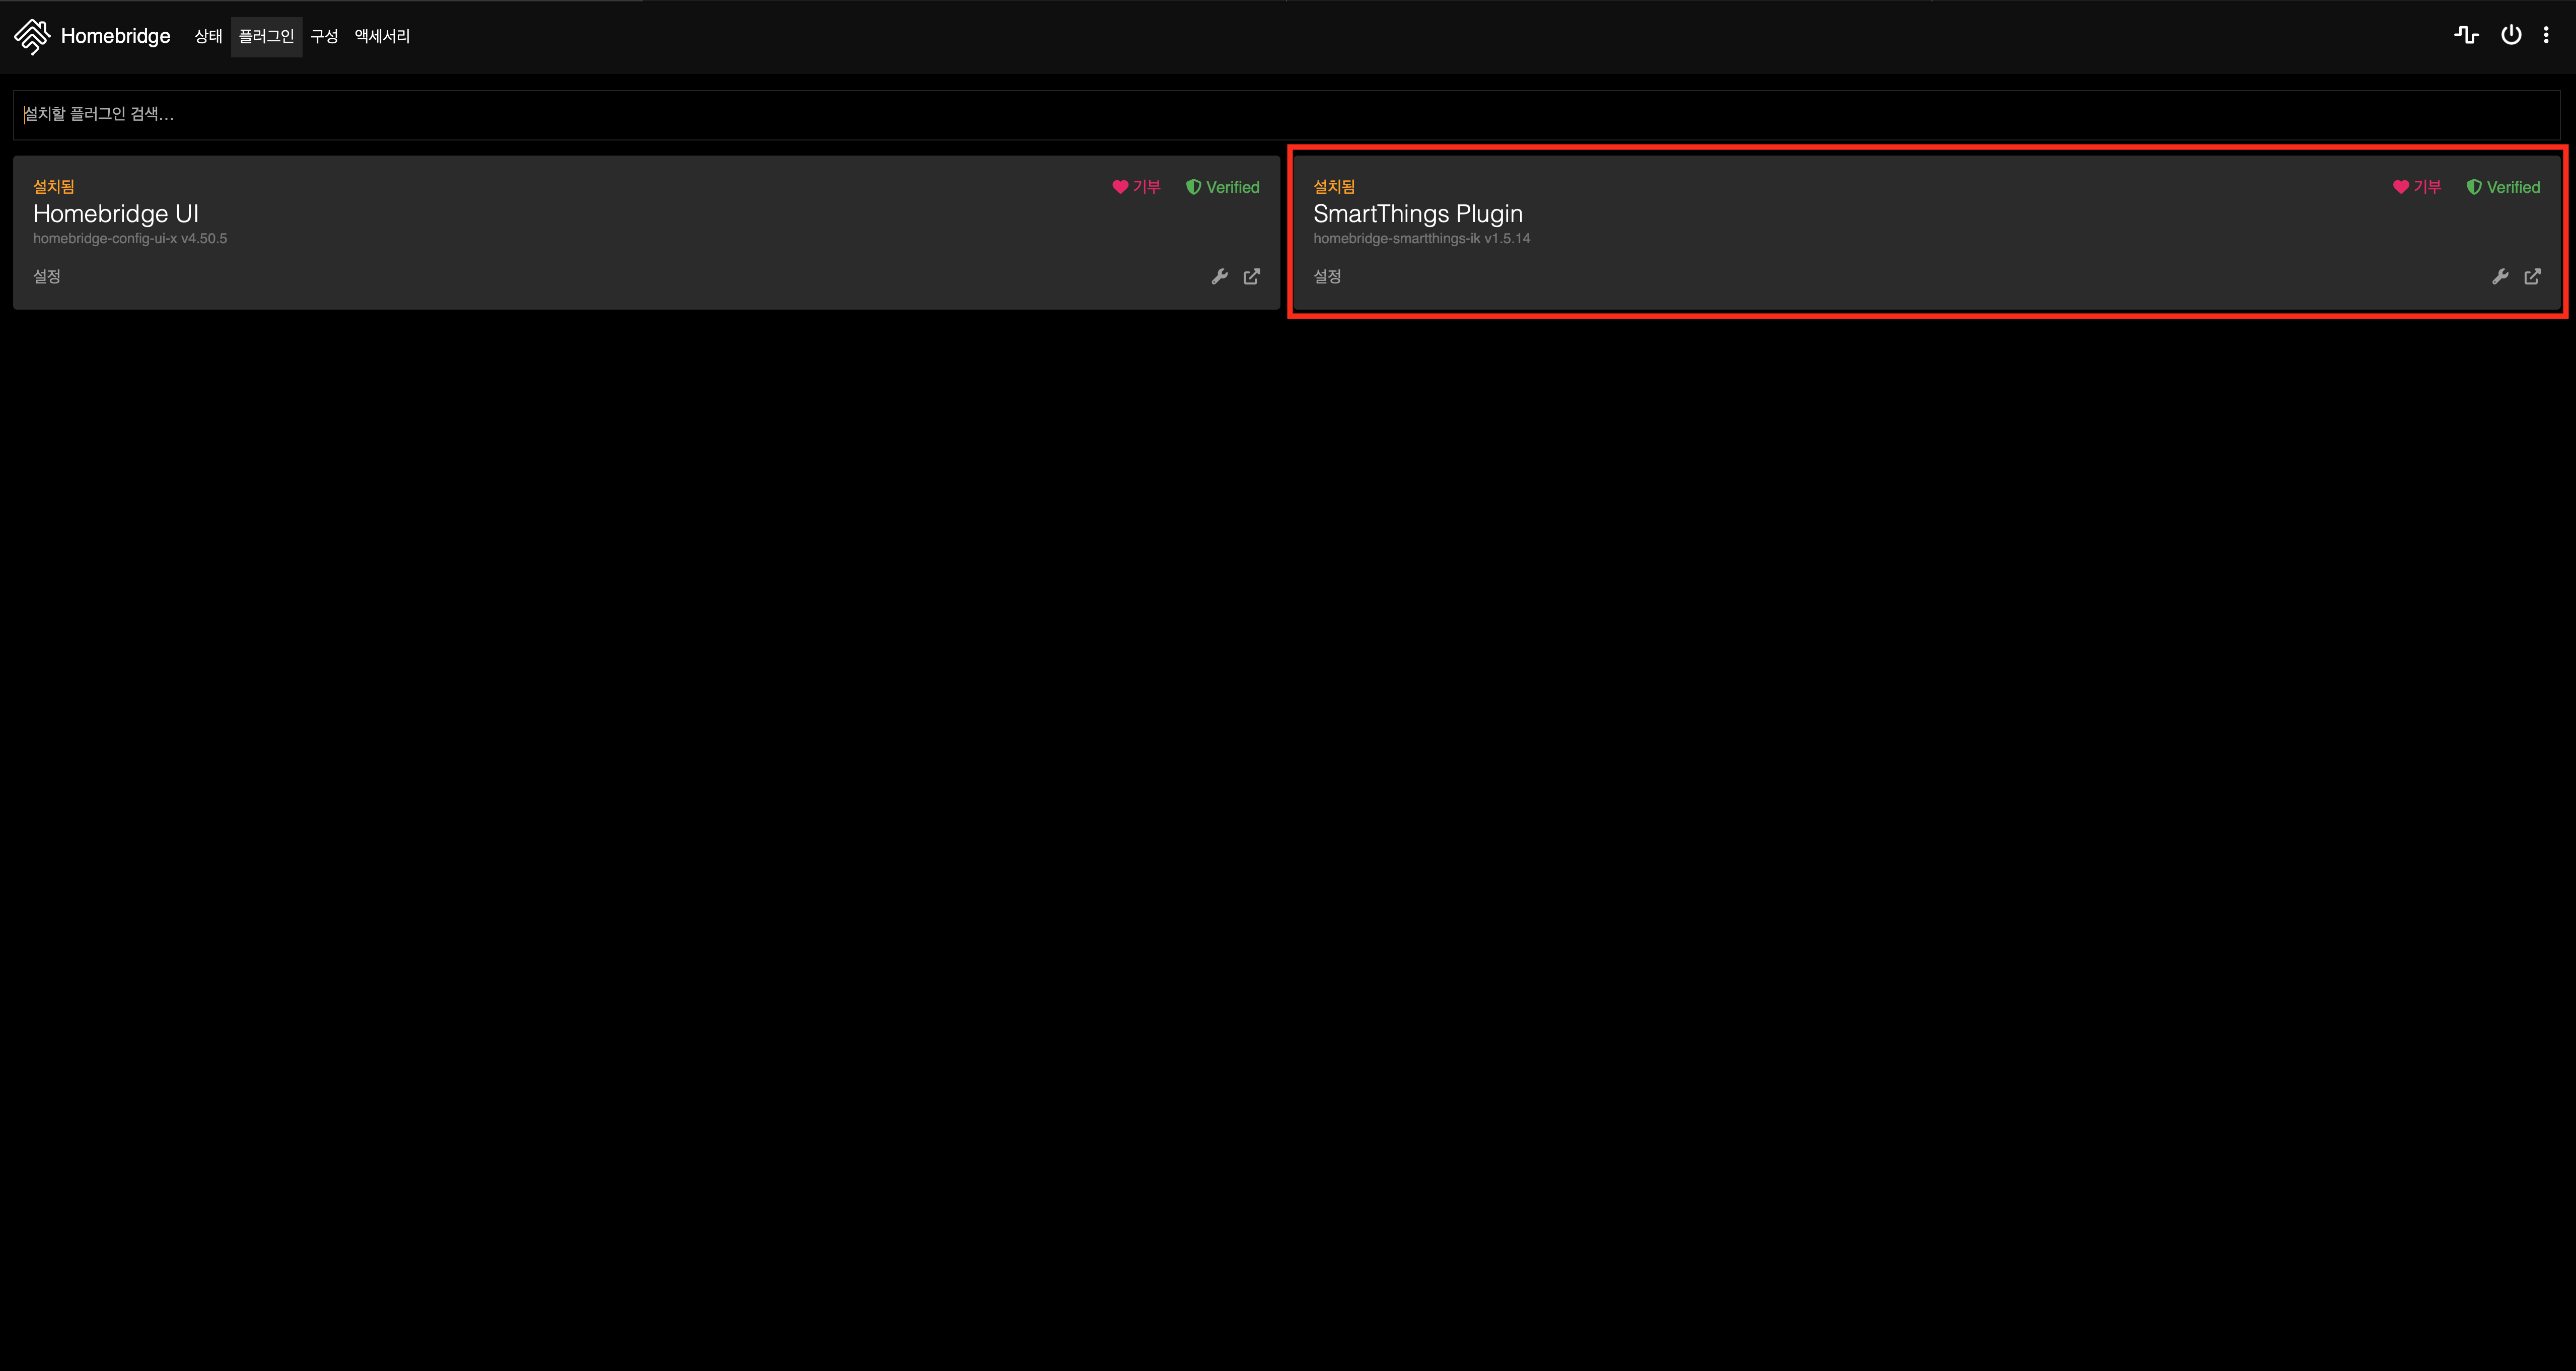
Task: Open external link icon on SmartThings Plugin
Action: click(x=2532, y=277)
